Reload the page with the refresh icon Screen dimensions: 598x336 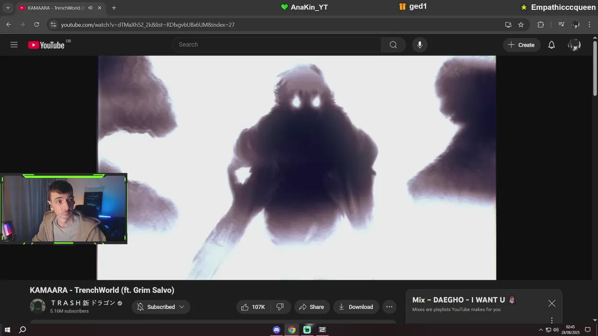click(x=36, y=24)
